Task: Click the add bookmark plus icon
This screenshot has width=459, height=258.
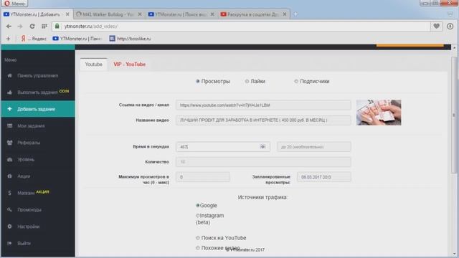Action: 8,39
